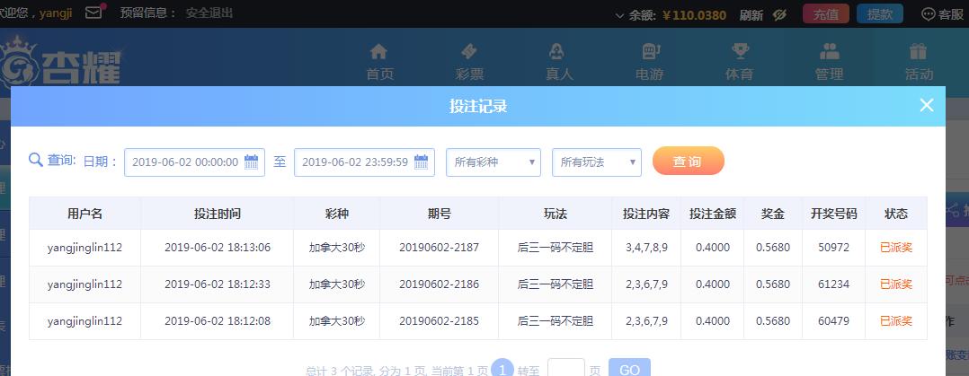Click winning number 61234

point(833,284)
